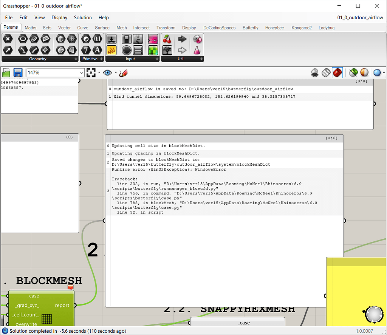Click blockMesh _cell_count_ input
Image resolution: width=387 pixels, height=335 pixels.
click(26, 315)
